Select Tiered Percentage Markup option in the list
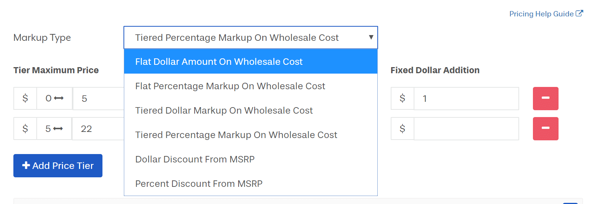596x204 pixels. (x=236, y=135)
